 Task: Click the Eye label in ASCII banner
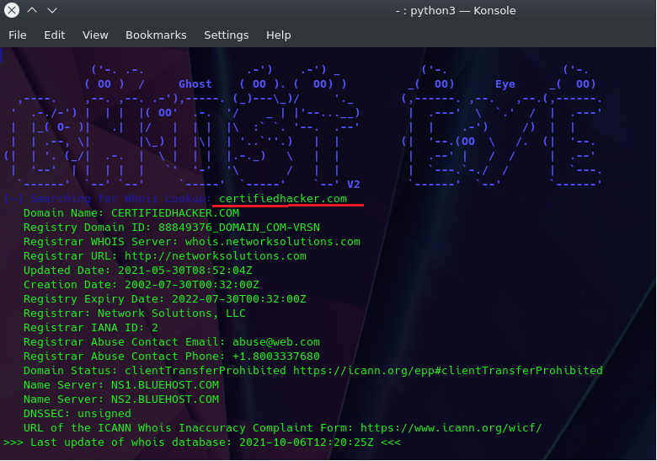pos(505,84)
